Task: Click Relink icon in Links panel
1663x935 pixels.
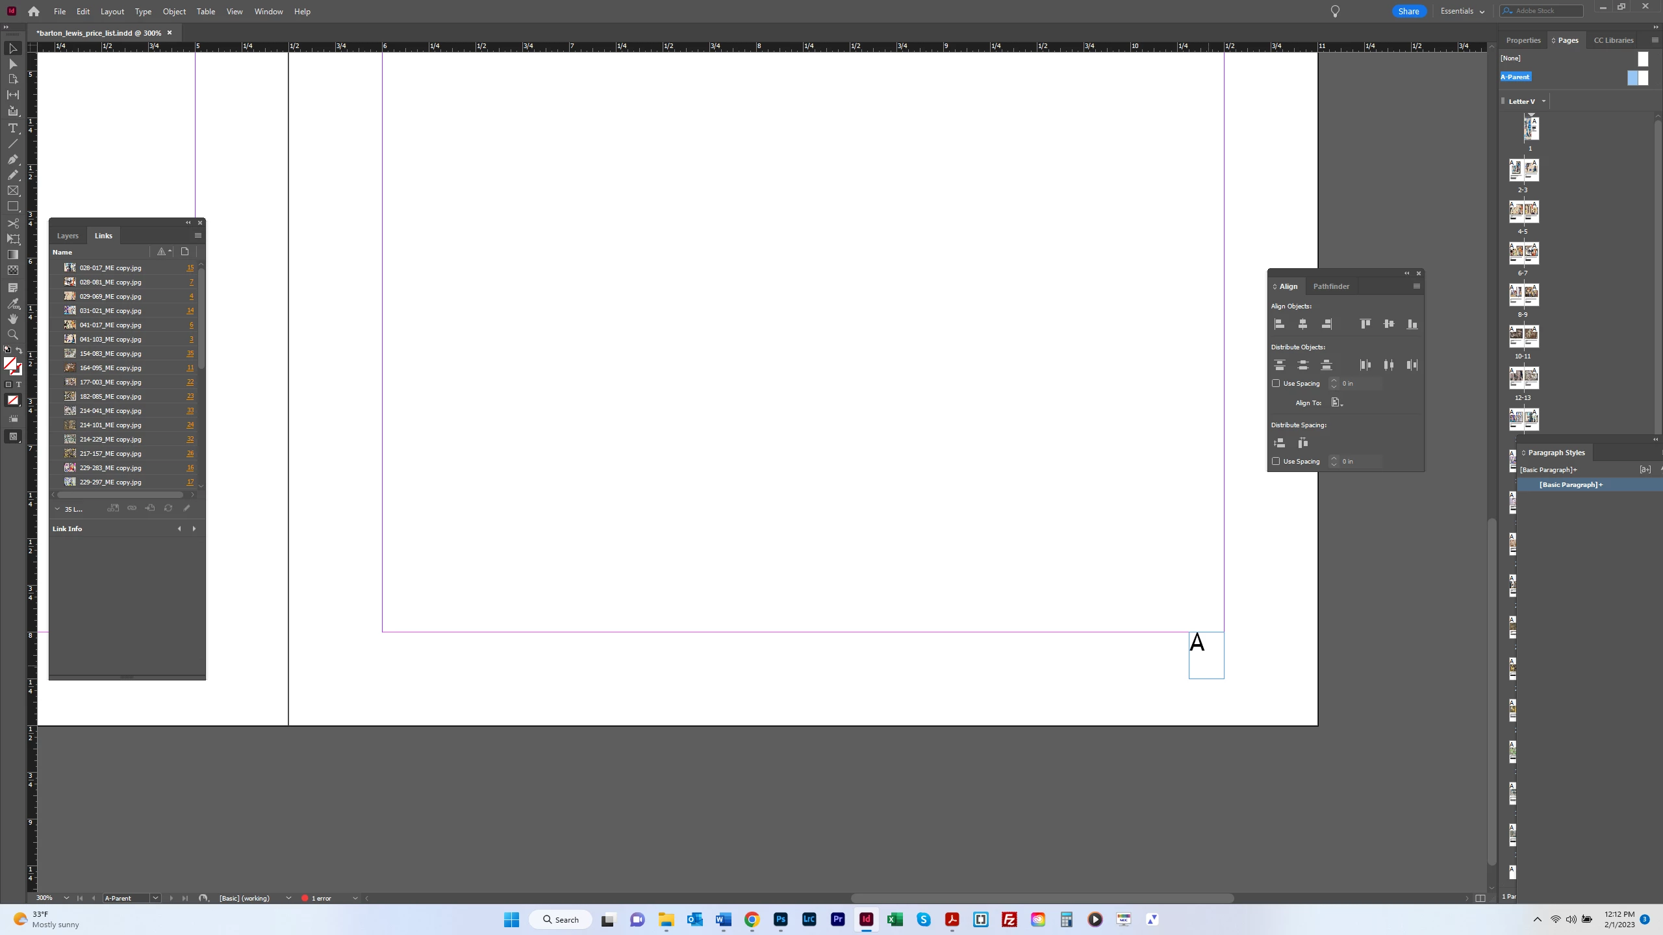Action: click(x=132, y=508)
